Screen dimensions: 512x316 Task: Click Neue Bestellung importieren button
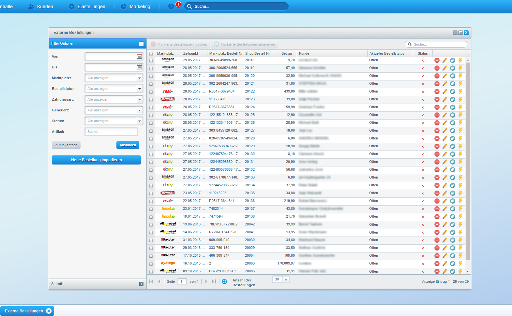tap(96, 160)
